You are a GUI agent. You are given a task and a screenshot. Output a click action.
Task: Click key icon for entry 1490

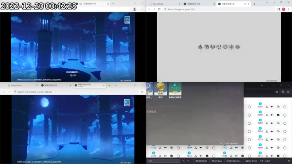[x=272, y=115]
